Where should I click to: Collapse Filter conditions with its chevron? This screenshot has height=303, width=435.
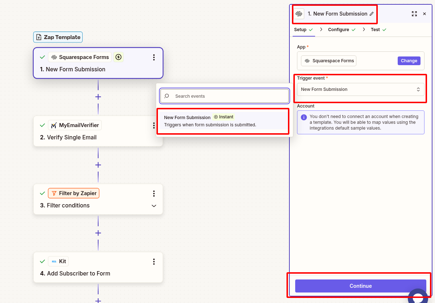pyautogui.click(x=154, y=205)
